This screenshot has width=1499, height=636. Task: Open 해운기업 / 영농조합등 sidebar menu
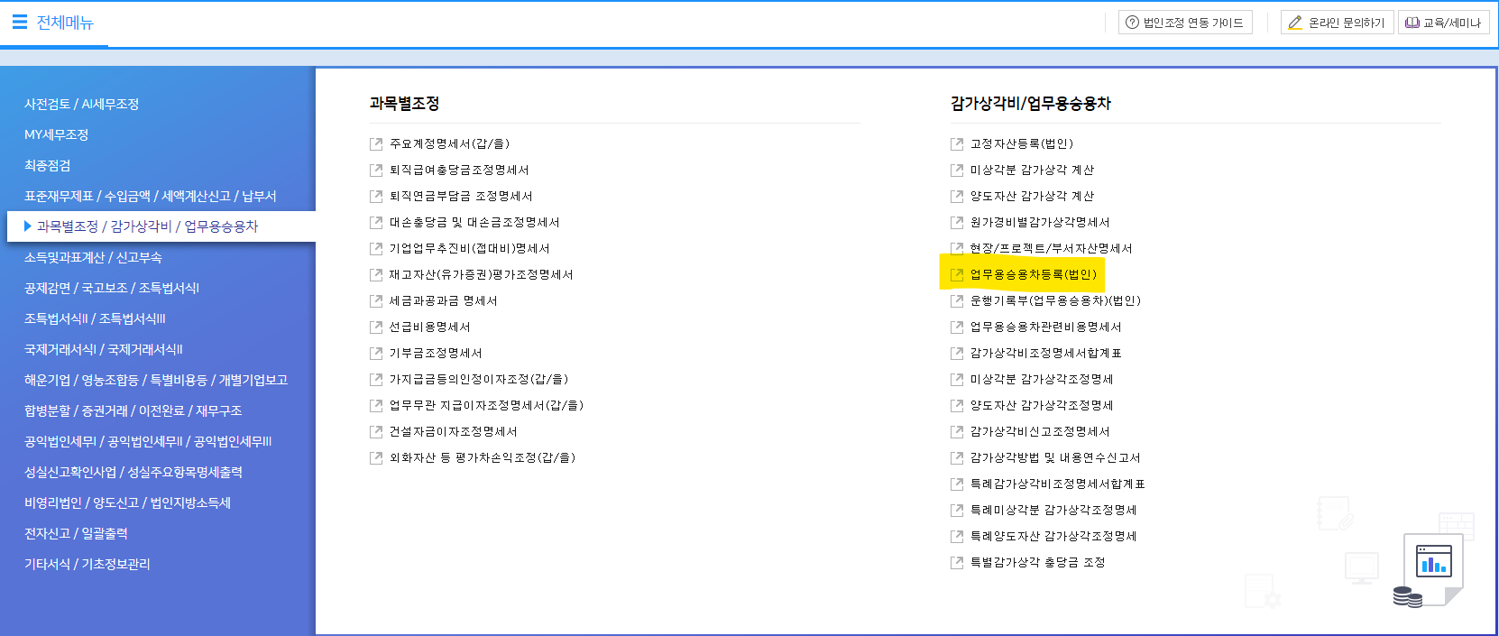coord(156,380)
